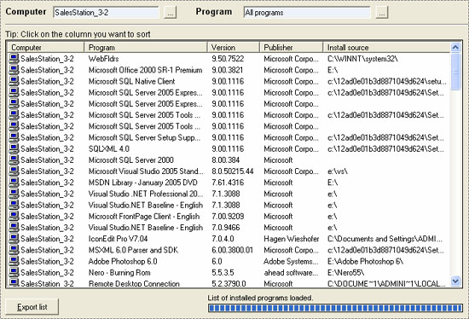The height and width of the screenshot is (319, 469).
Task: Click version 8.00.384 cell
Action: pyautogui.click(x=225, y=160)
